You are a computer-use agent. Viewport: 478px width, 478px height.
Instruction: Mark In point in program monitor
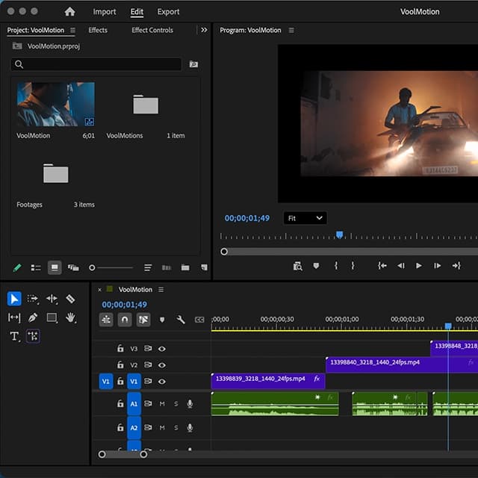click(335, 266)
